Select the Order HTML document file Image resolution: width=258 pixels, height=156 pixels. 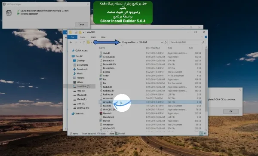point(104,76)
